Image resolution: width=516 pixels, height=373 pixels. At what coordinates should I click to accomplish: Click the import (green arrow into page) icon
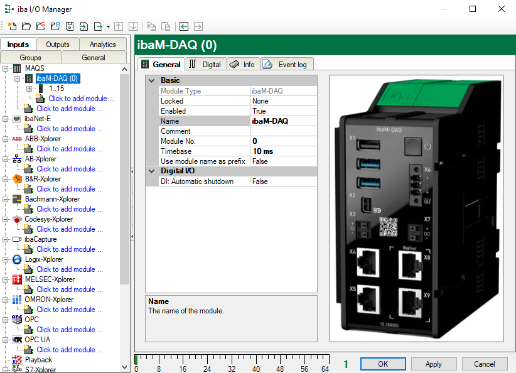coord(83,26)
